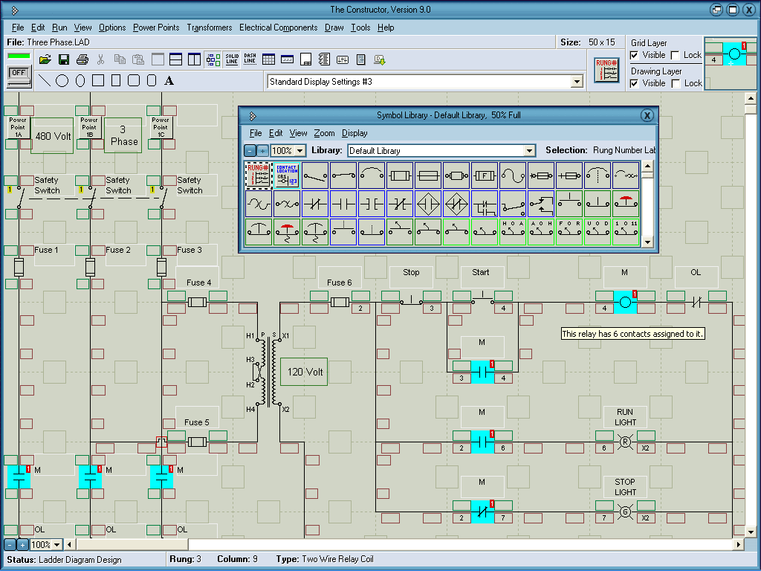Screen dimensions: 761x571
Task: Select the SOLID LINE tool
Action: tap(232, 59)
